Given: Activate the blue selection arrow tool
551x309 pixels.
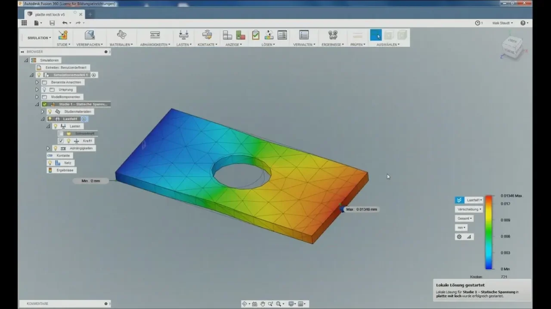Looking at the screenshot, I should click(x=376, y=35).
